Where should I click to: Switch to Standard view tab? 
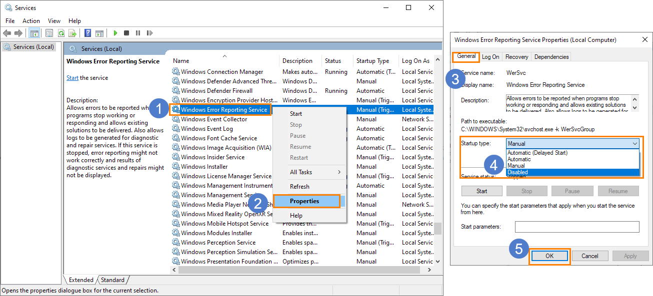112,280
